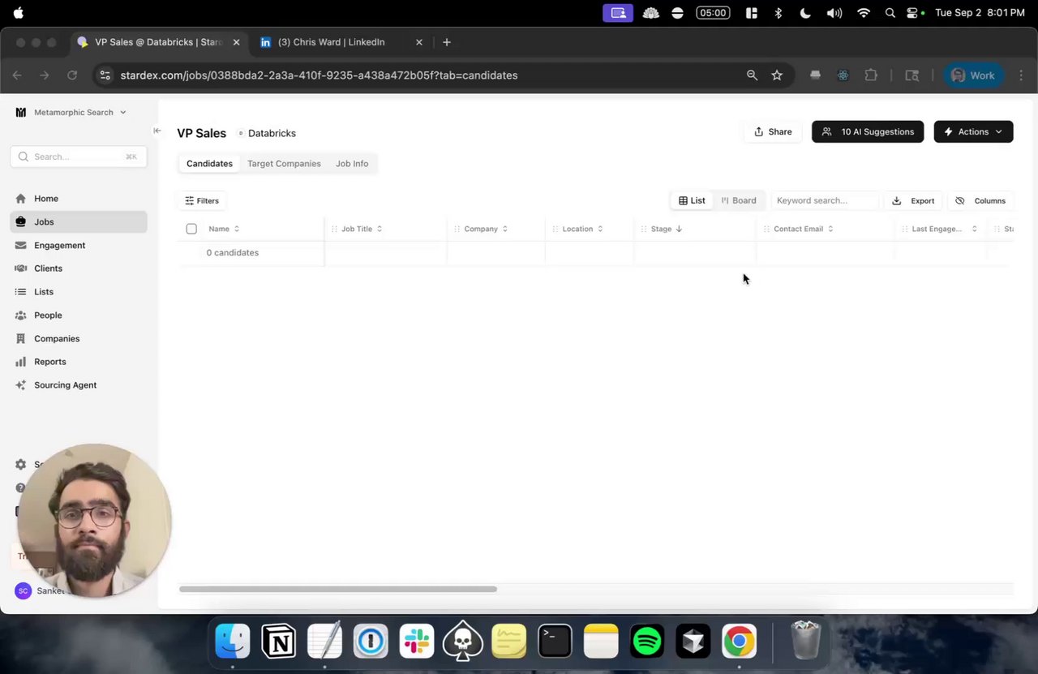This screenshot has width=1038, height=674.
Task: Open the Lists section
Action: tap(78, 292)
